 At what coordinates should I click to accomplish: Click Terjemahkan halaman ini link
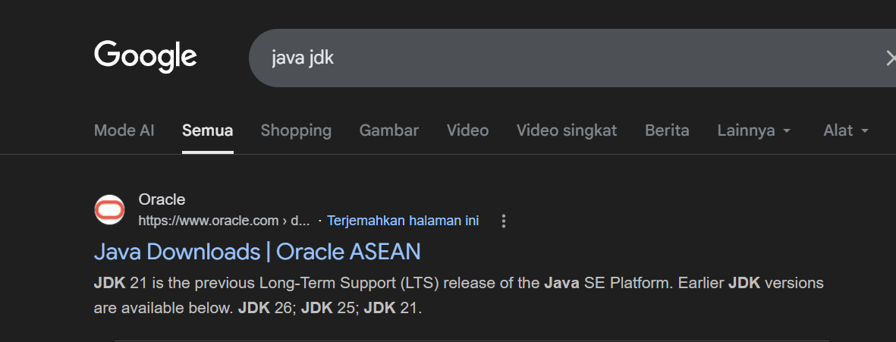[x=403, y=221]
